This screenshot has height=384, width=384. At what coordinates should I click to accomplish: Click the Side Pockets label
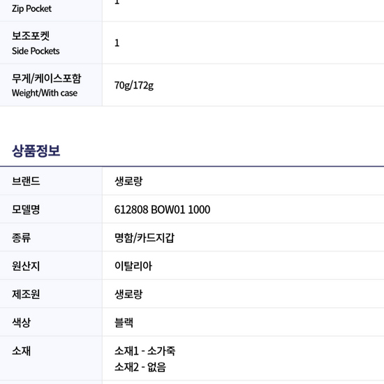click(x=36, y=51)
